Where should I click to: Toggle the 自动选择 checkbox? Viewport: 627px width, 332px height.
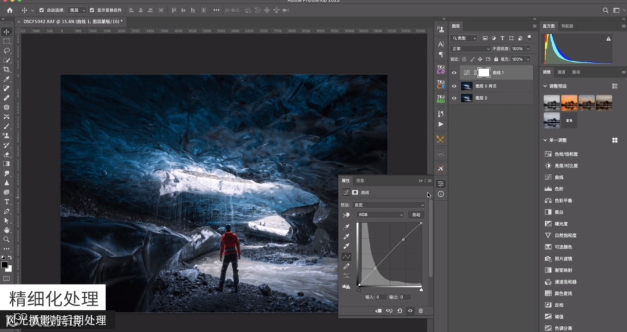(x=41, y=10)
